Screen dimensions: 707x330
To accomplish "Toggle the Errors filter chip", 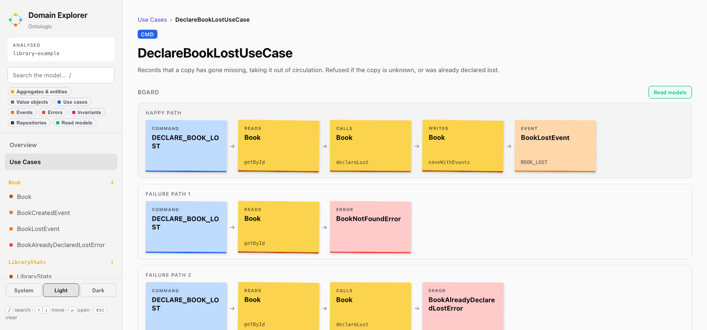I will (52, 112).
